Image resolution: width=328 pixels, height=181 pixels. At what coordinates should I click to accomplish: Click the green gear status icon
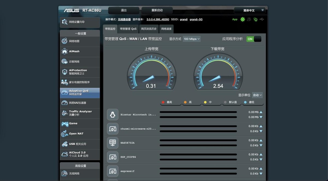[242, 19]
